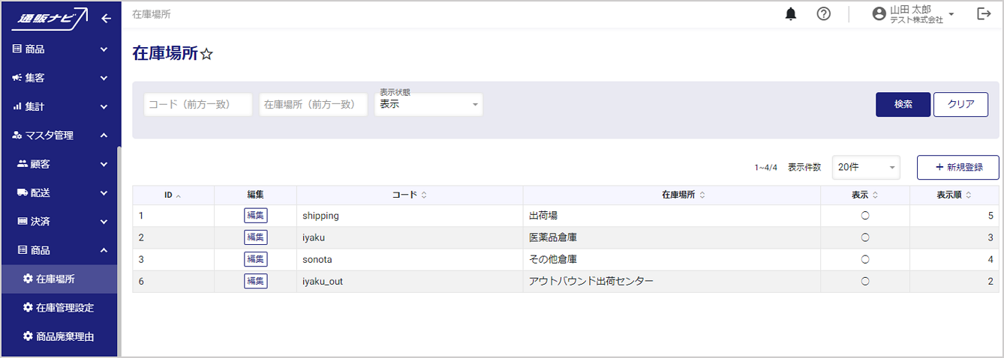Open the 表示状態 dropdown
Image resolution: width=1004 pixels, height=358 pixels.
click(x=428, y=105)
